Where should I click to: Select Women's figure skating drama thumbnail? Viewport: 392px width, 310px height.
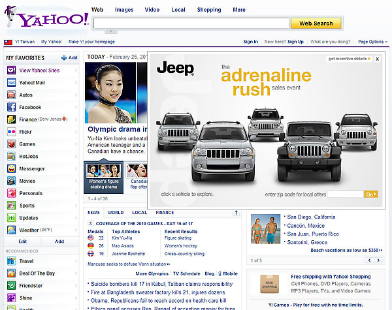pyautogui.click(x=103, y=178)
